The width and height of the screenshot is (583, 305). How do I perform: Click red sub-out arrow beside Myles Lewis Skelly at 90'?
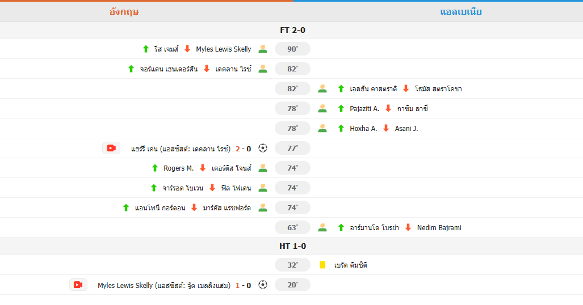pyautogui.click(x=187, y=49)
